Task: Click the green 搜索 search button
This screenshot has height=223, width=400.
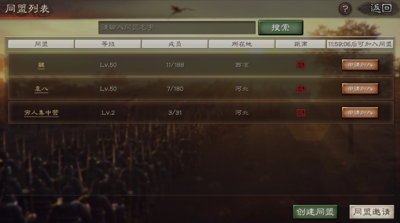Action: click(x=280, y=28)
